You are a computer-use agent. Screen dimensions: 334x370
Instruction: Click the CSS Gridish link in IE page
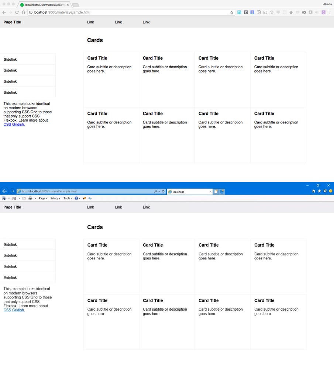coord(14,310)
